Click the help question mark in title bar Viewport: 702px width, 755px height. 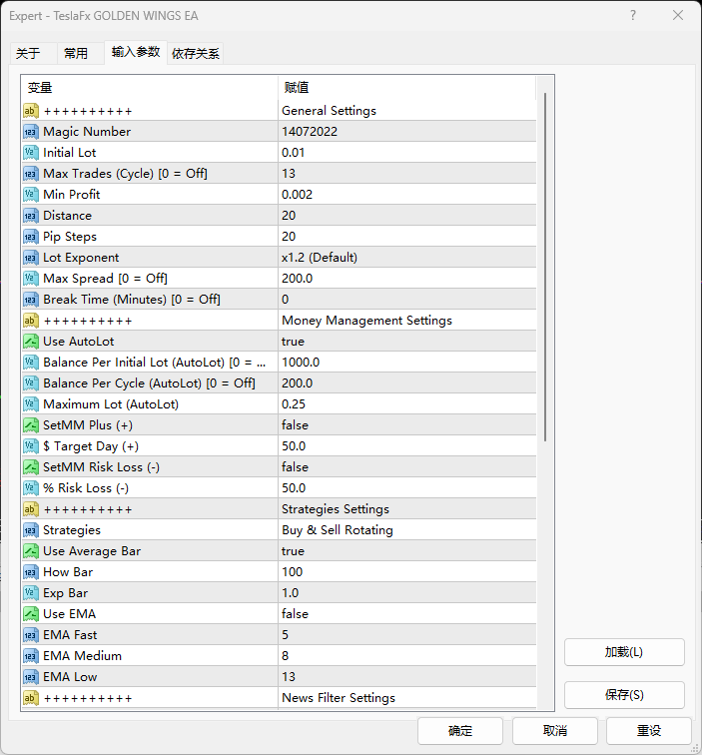633,15
